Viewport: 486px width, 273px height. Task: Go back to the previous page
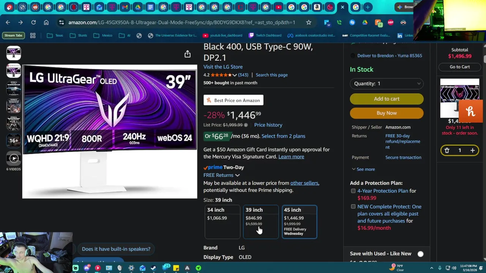[8, 22]
